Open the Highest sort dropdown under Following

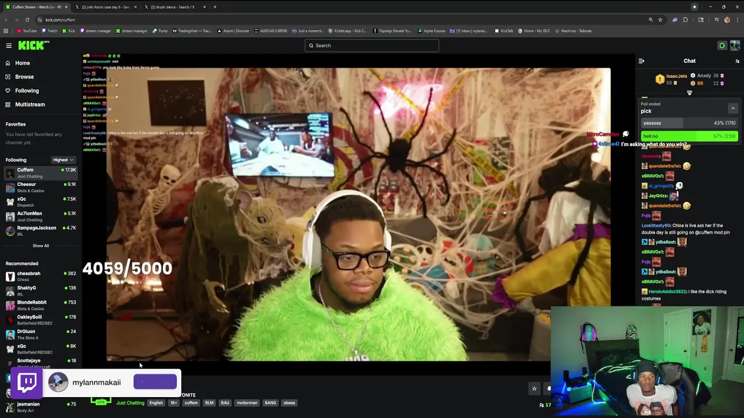tap(63, 160)
